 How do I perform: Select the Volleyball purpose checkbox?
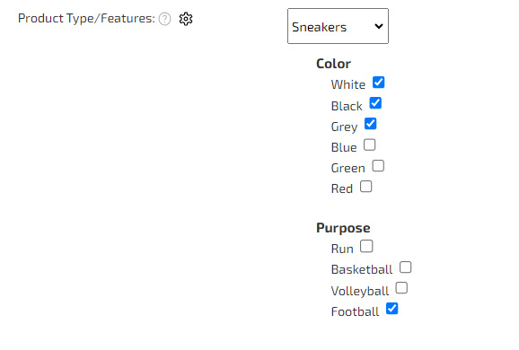[401, 288]
